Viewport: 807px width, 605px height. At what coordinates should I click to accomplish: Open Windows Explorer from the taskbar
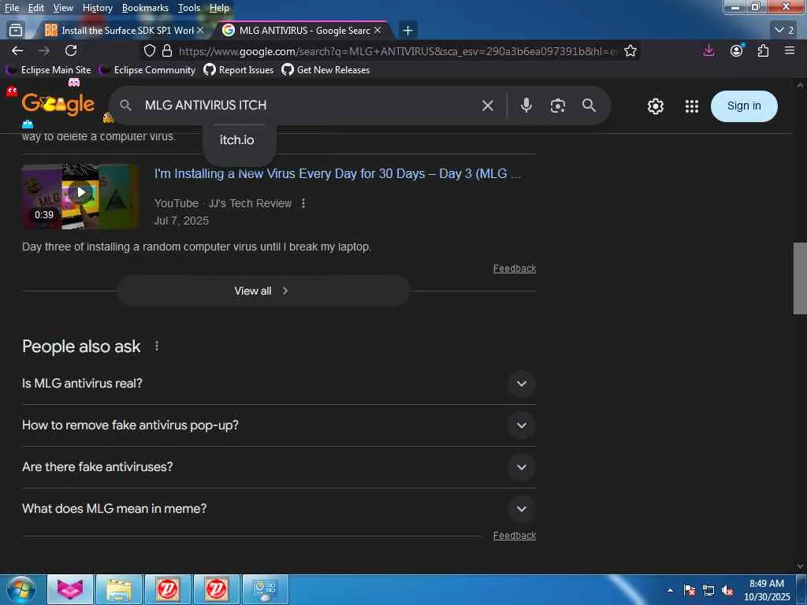[119, 589]
